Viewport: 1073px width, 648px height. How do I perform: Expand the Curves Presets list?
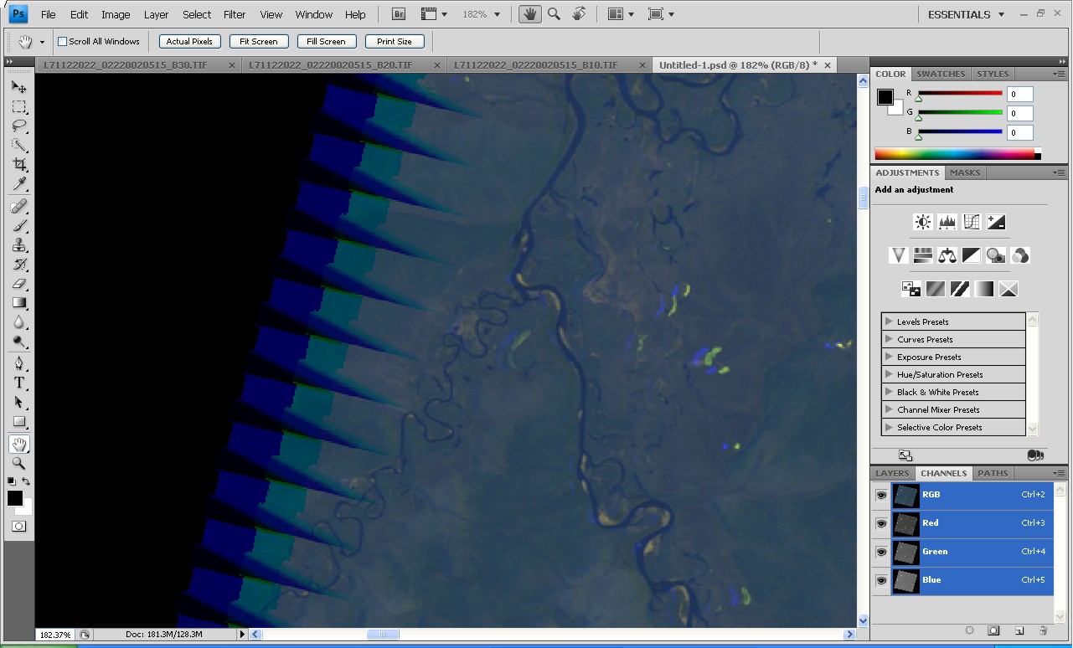point(889,340)
